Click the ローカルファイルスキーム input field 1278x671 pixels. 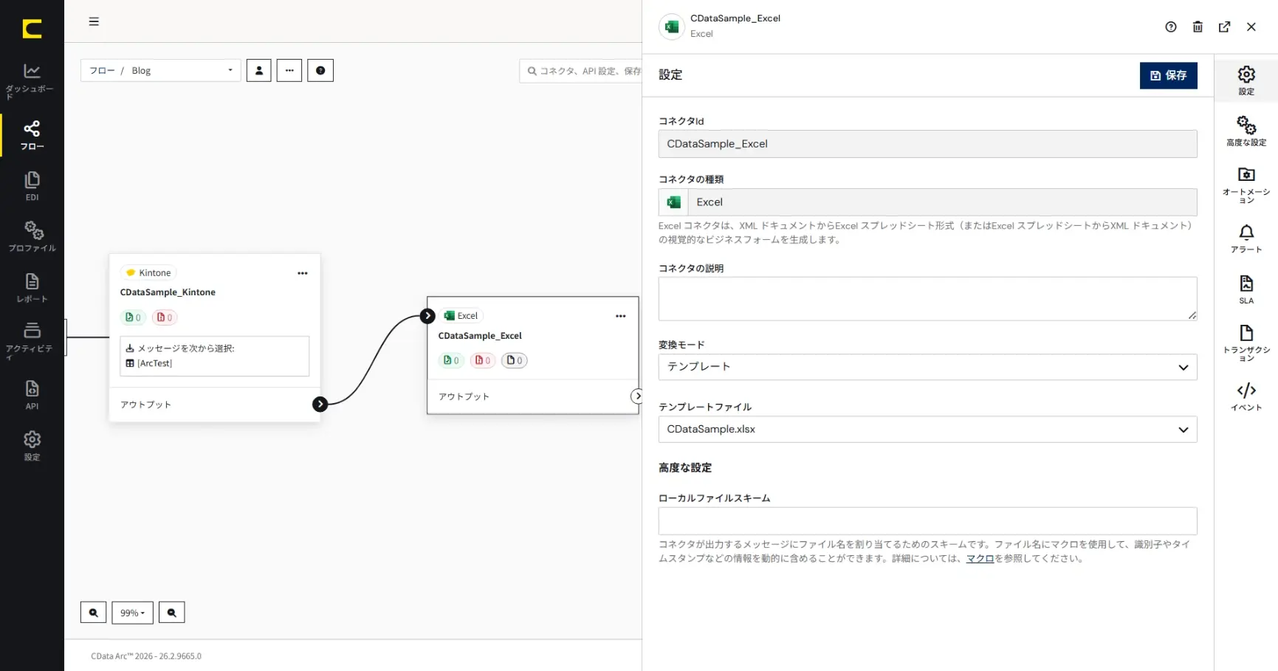coord(927,521)
